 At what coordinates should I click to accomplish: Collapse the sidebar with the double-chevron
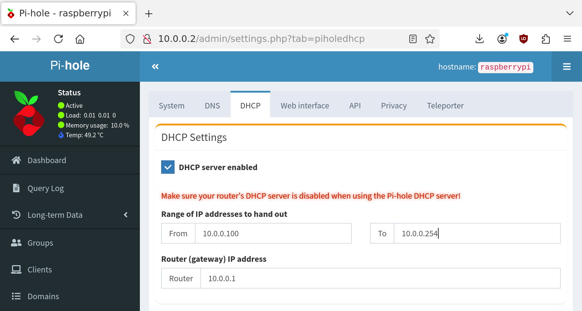[155, 66]
